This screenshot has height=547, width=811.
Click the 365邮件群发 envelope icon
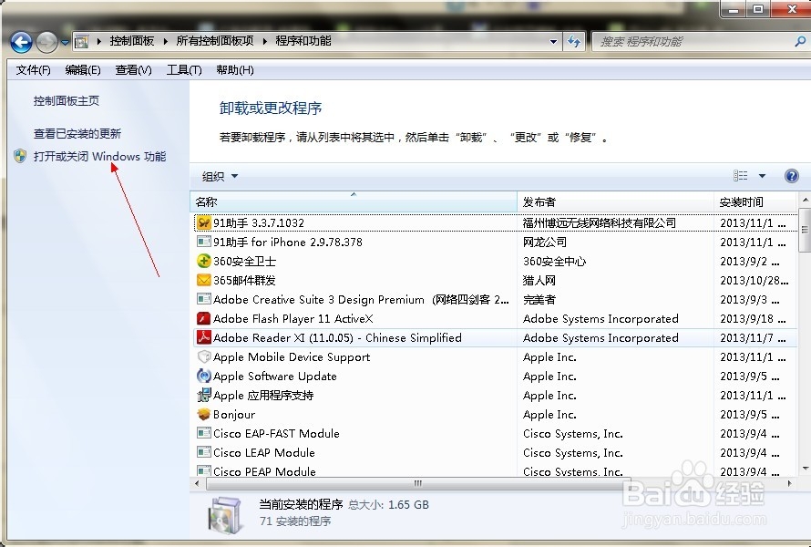point(204,280)
